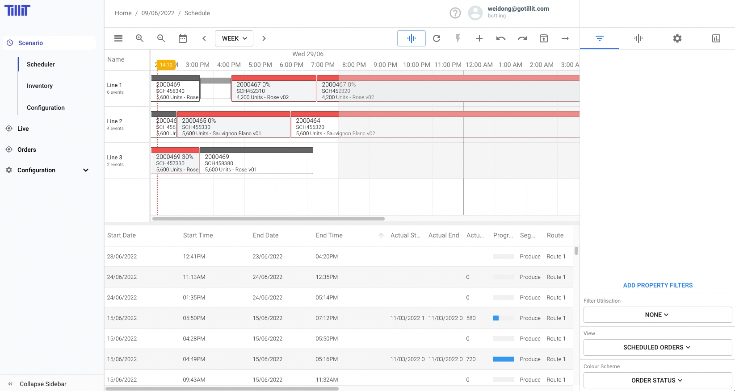Open Inventory in the sidebar menu

(x=40, y=86)
